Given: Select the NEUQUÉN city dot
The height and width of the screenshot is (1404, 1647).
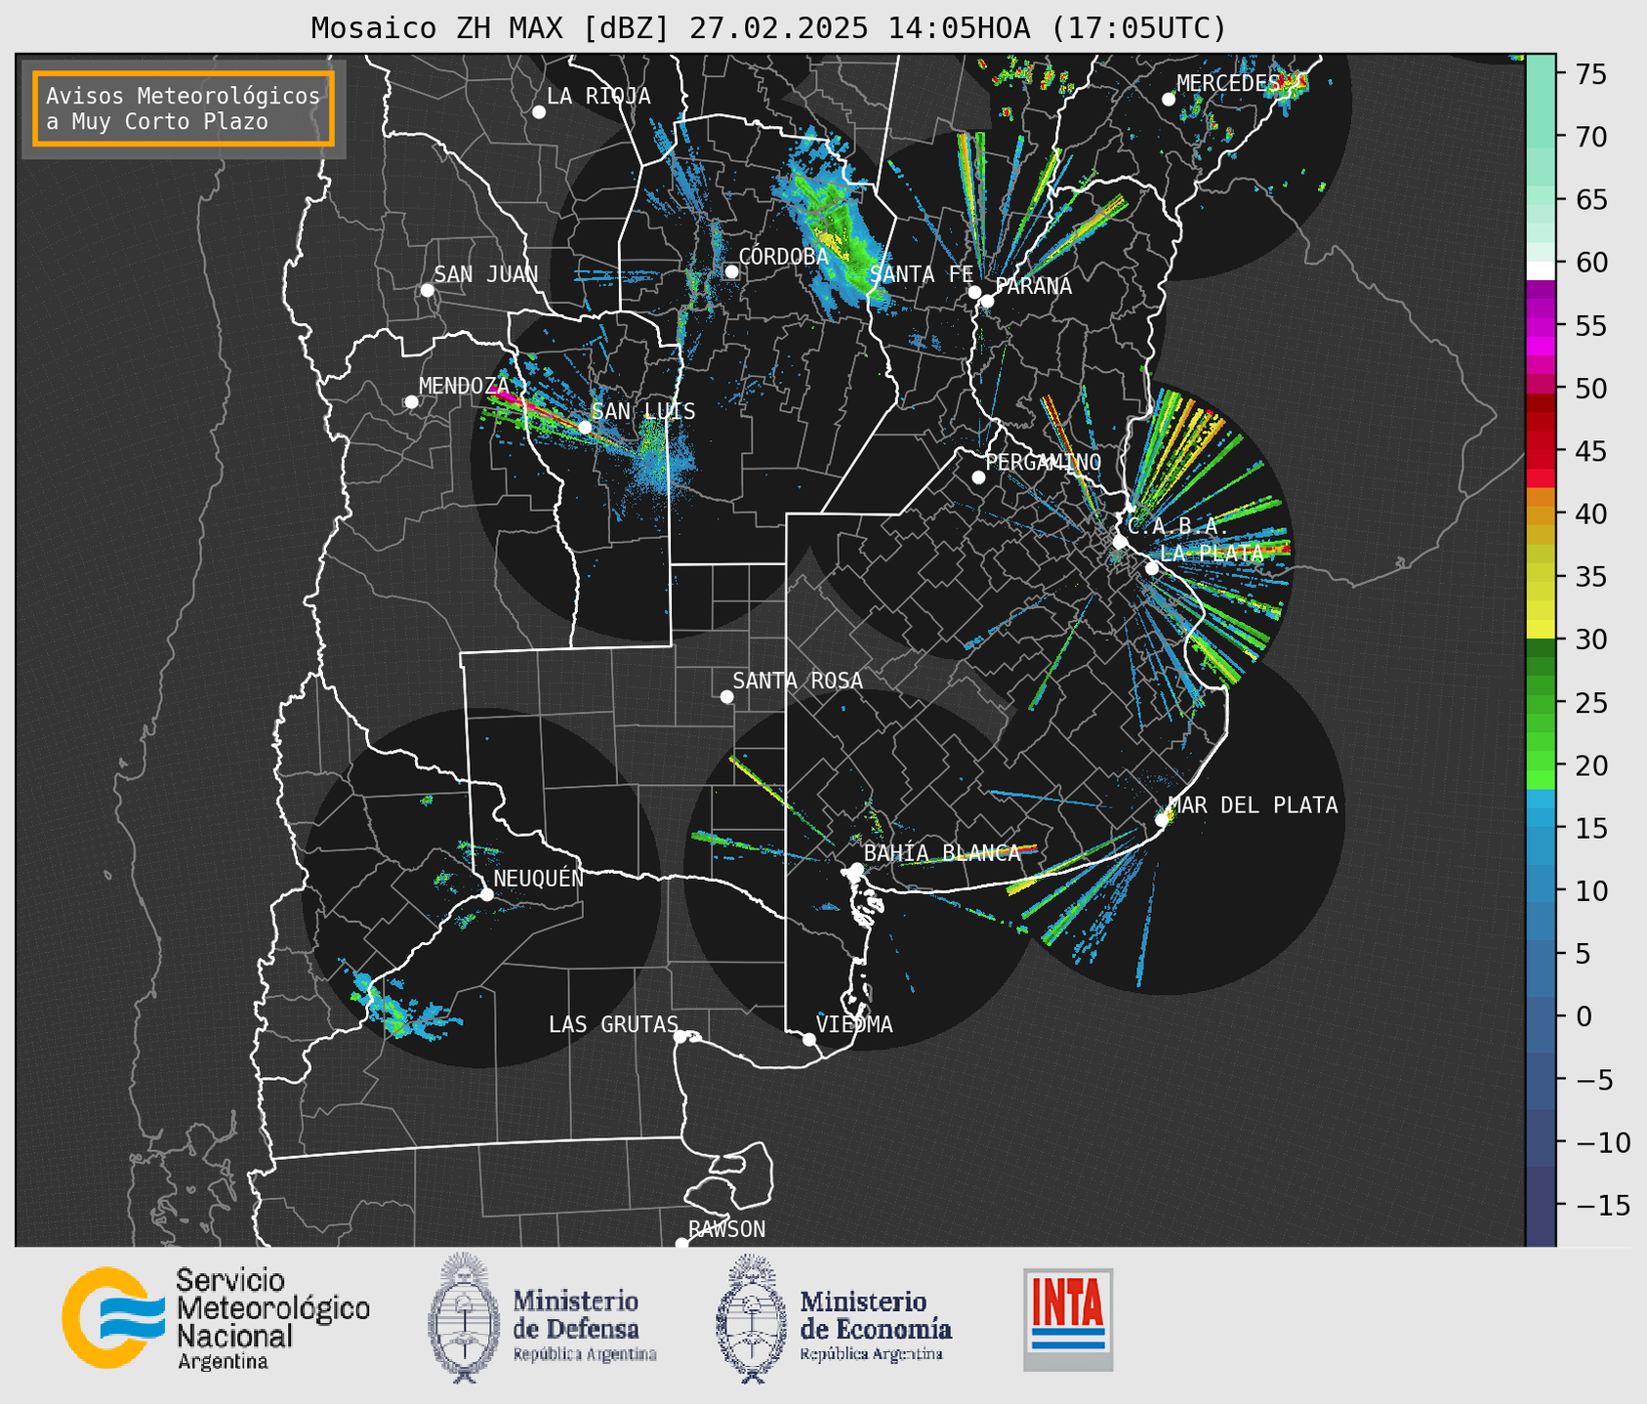Looking at the screenshot, I should (x=486, y=894).
